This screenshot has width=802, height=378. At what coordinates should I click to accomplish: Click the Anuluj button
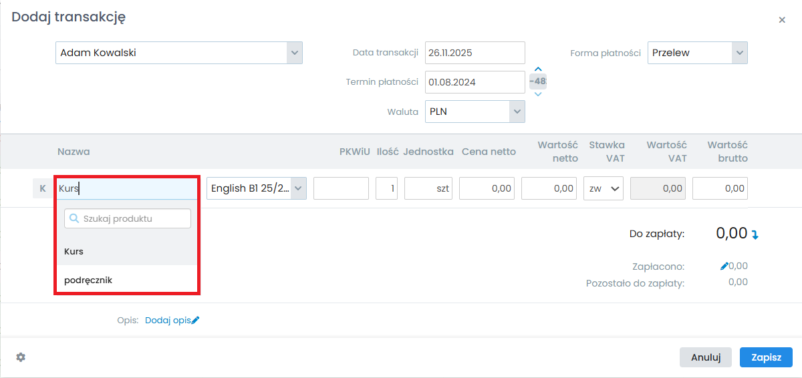pyautogui.click(x=705, y=357)
